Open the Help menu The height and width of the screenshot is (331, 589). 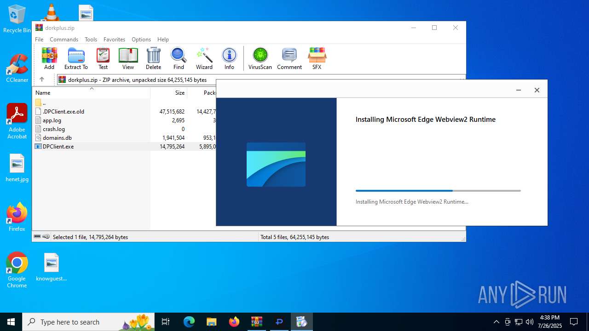tap(163, 40)
